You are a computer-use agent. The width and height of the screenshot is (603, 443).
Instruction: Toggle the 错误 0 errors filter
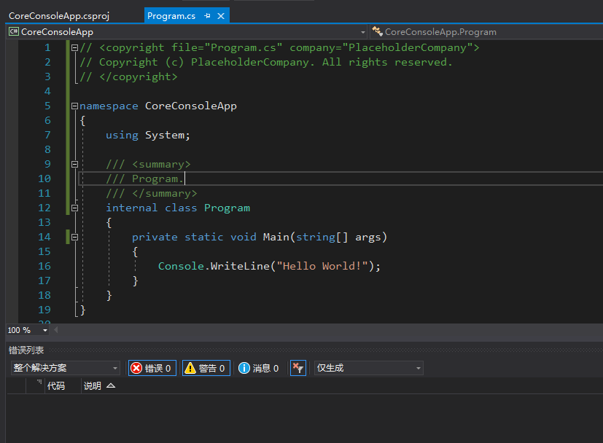pos(152,368)
